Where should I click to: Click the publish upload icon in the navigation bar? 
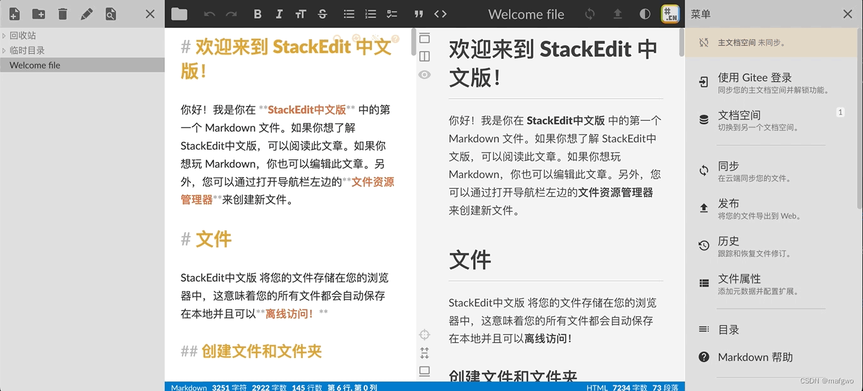click(617, 14)
